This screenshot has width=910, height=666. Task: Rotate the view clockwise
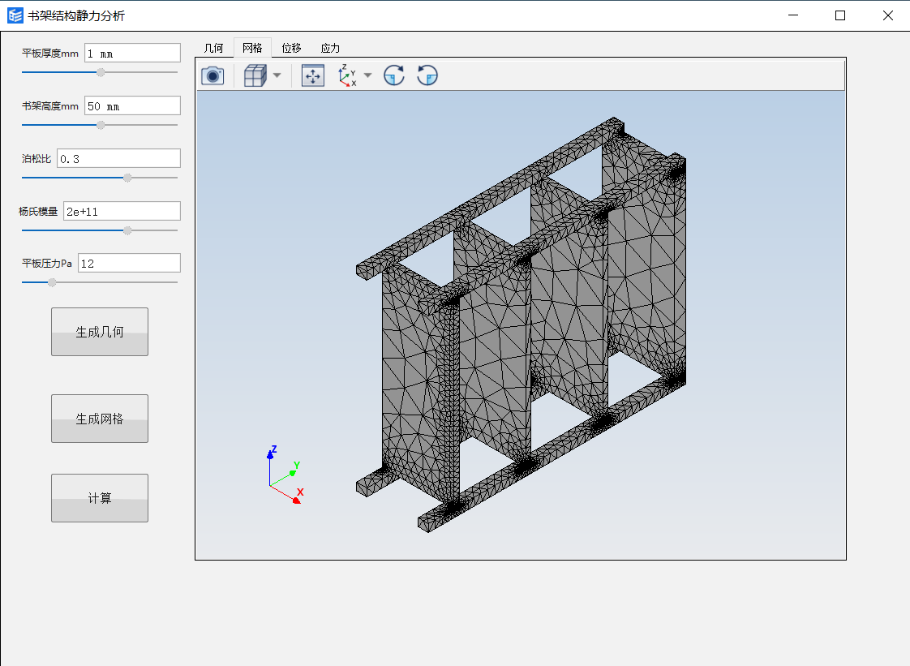394,75
